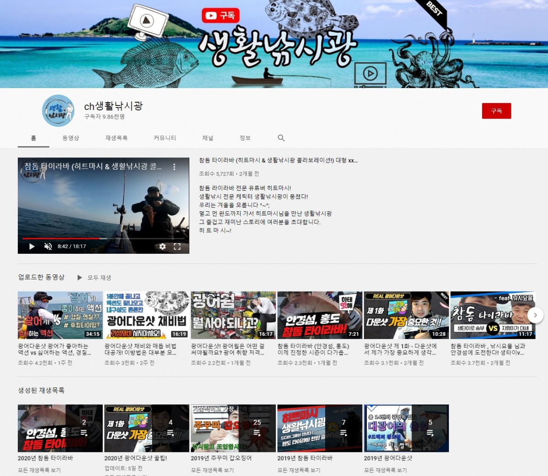
Task: Play the featured video
Action: (x=32, y=246)
